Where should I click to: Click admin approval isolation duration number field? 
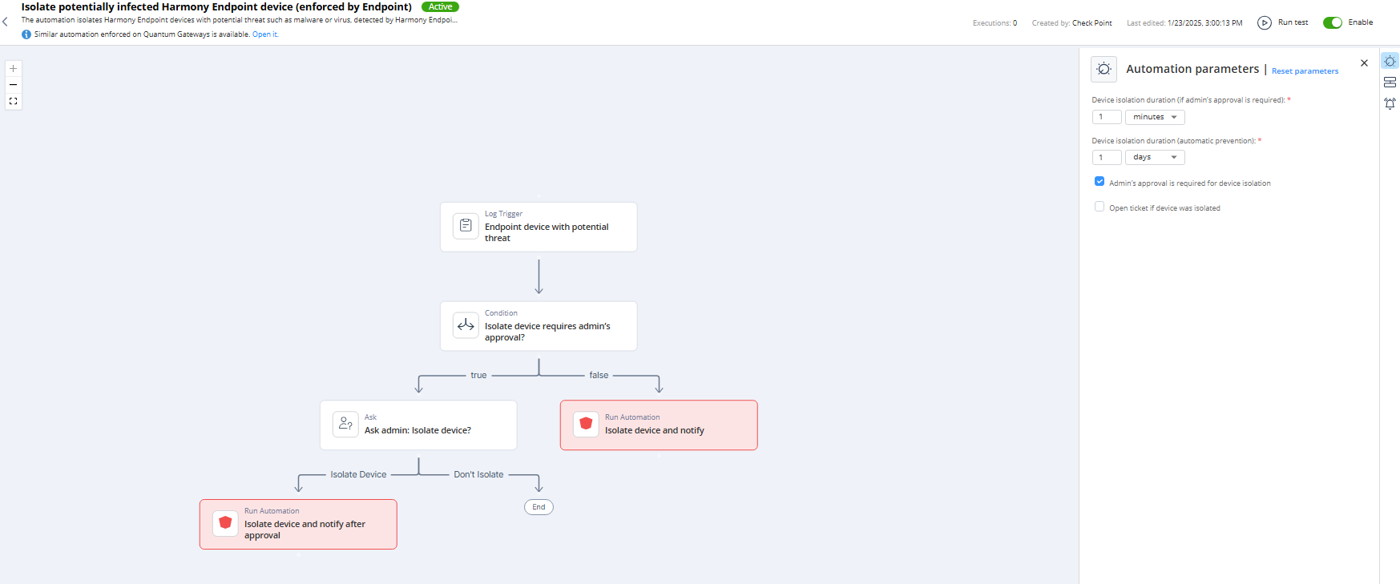point(1107,117)
